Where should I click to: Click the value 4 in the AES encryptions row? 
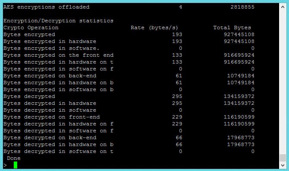[181, 7]
